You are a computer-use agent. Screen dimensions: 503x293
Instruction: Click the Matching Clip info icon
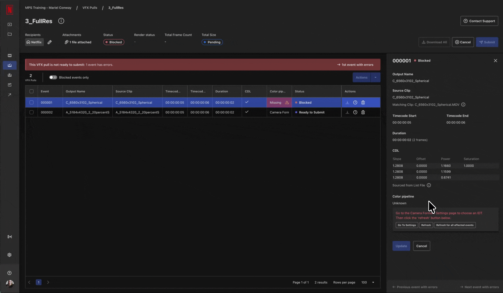coord(463,105)
